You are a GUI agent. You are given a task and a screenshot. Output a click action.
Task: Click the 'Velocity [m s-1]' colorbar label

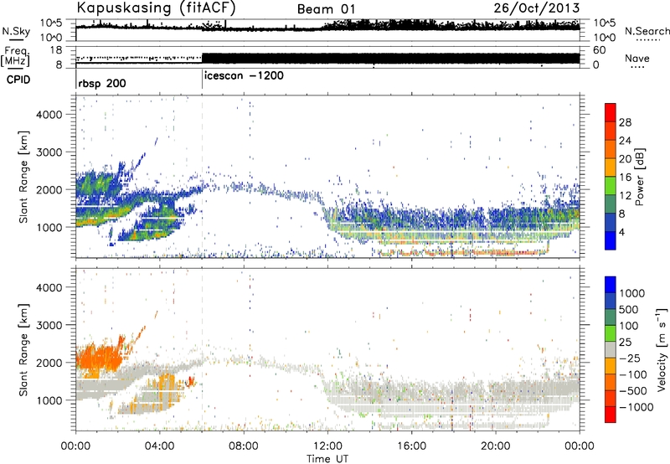(662, 349)
